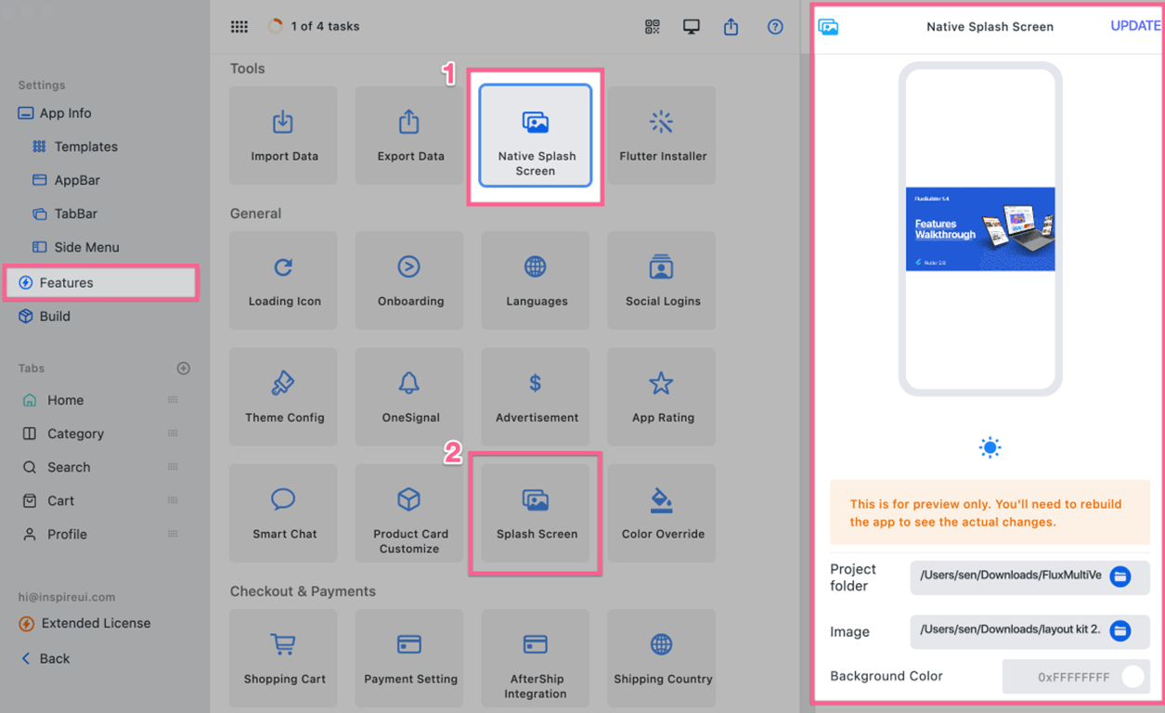Screen dimensions: 1165x713
Task: Open the Loading Icon feature
Action: point(283,280)
